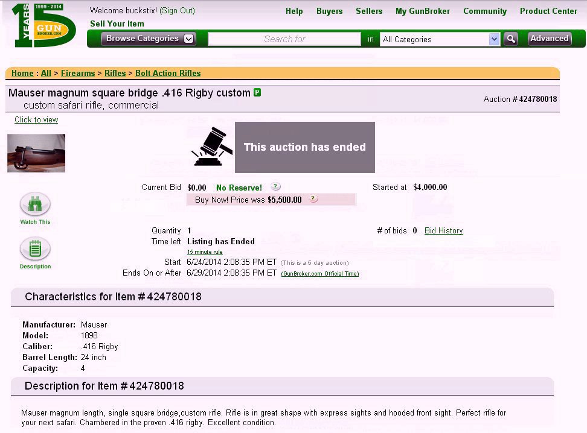Click the Caliber value .416 Rigby
Image resolution: width=587 pixels, height=433 pixels.
click(x=100, y=347)
